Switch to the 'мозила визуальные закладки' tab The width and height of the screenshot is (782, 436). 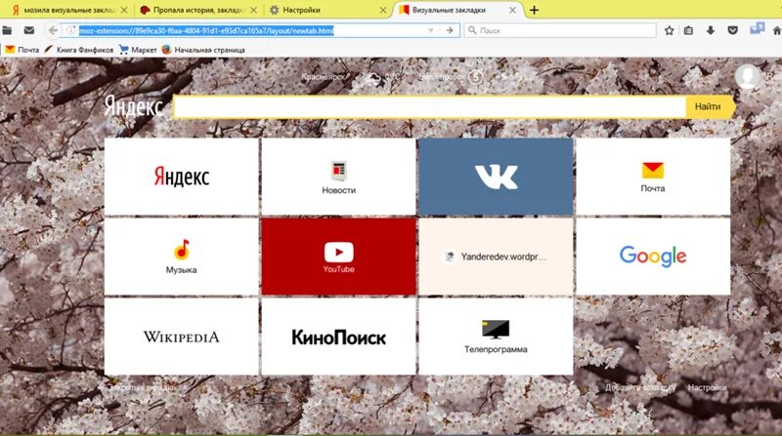pos(64,10)
